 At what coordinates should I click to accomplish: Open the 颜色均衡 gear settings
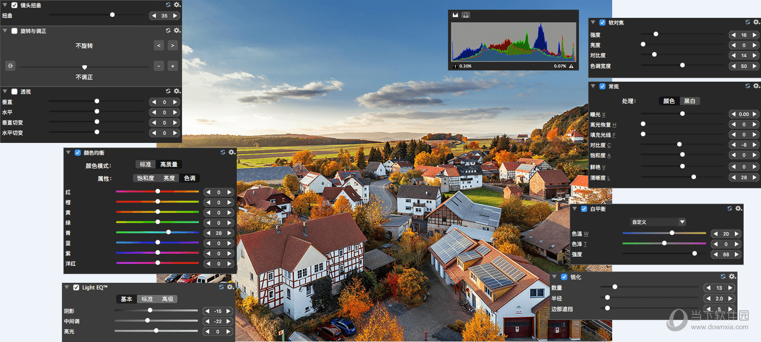pos(232,152)
